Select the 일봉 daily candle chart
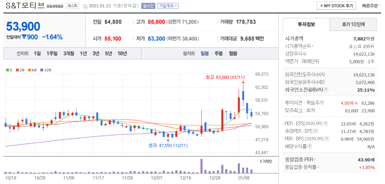 (x=205, y=54)
